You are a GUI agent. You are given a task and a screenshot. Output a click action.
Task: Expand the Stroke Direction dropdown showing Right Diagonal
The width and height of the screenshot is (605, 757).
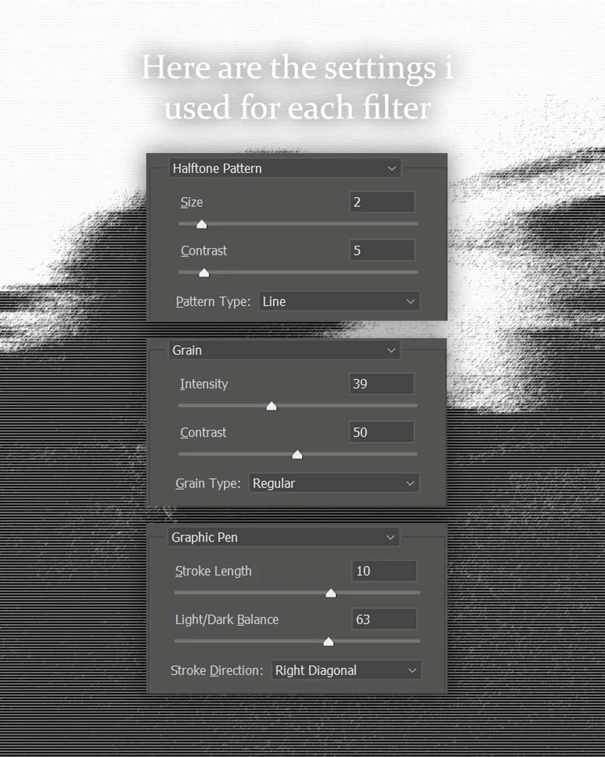tap(346, 670)
